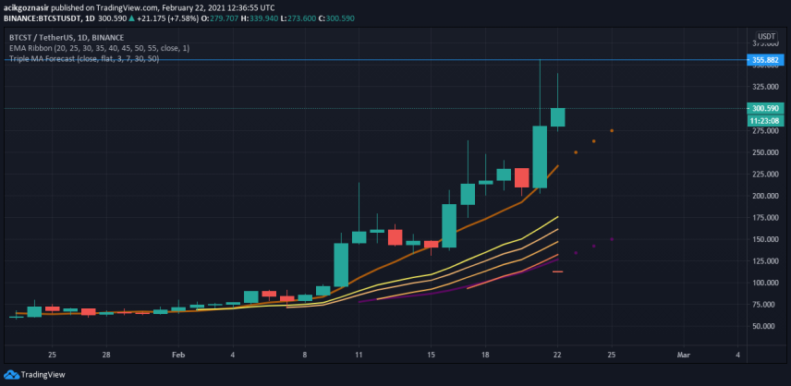Click the 100.000 price axis label
Viewport: 791px width, 386px height.
click(765, 283)
